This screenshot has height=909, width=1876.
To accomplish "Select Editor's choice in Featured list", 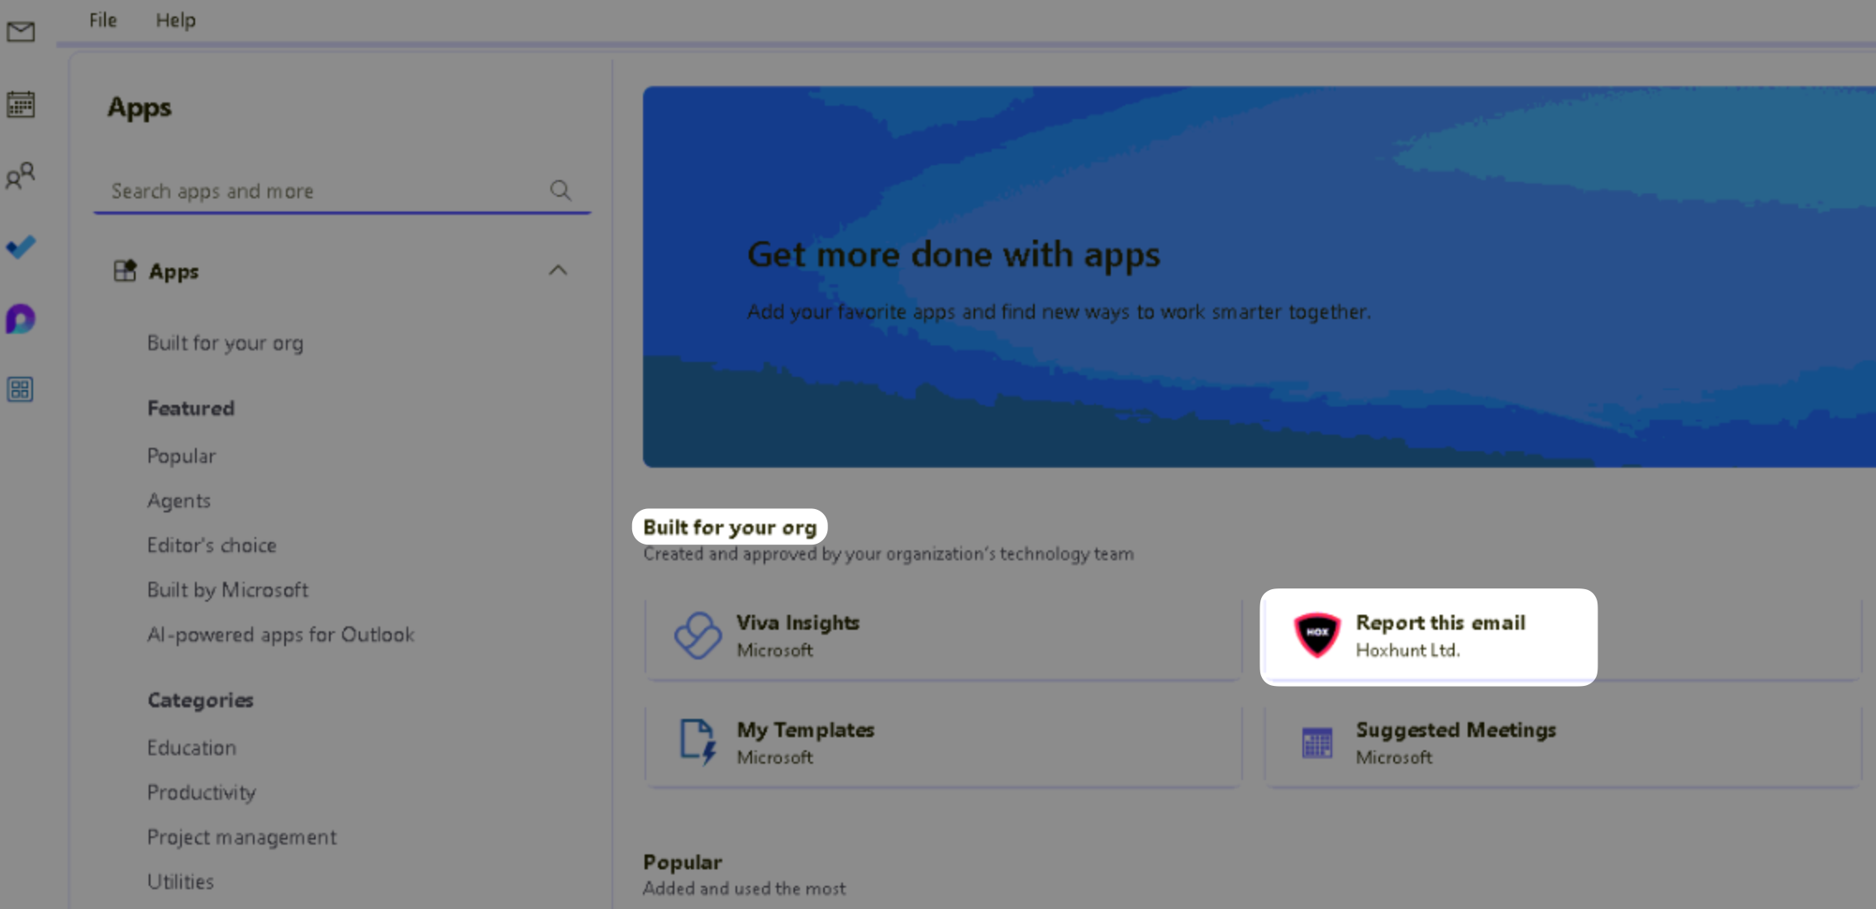I will pos(212,545).
